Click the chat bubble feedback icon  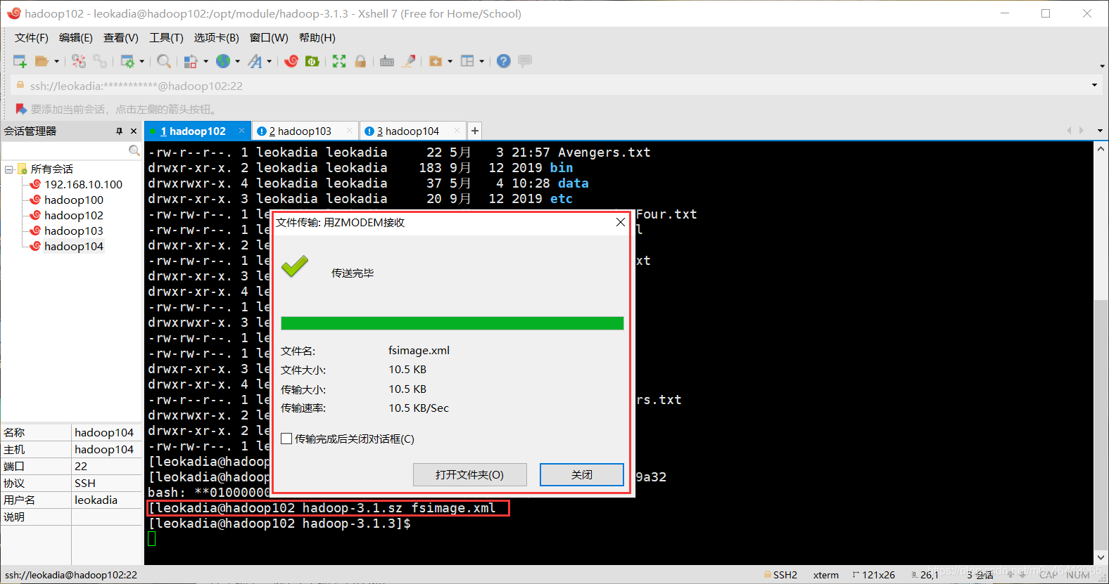tap(524, 61)
